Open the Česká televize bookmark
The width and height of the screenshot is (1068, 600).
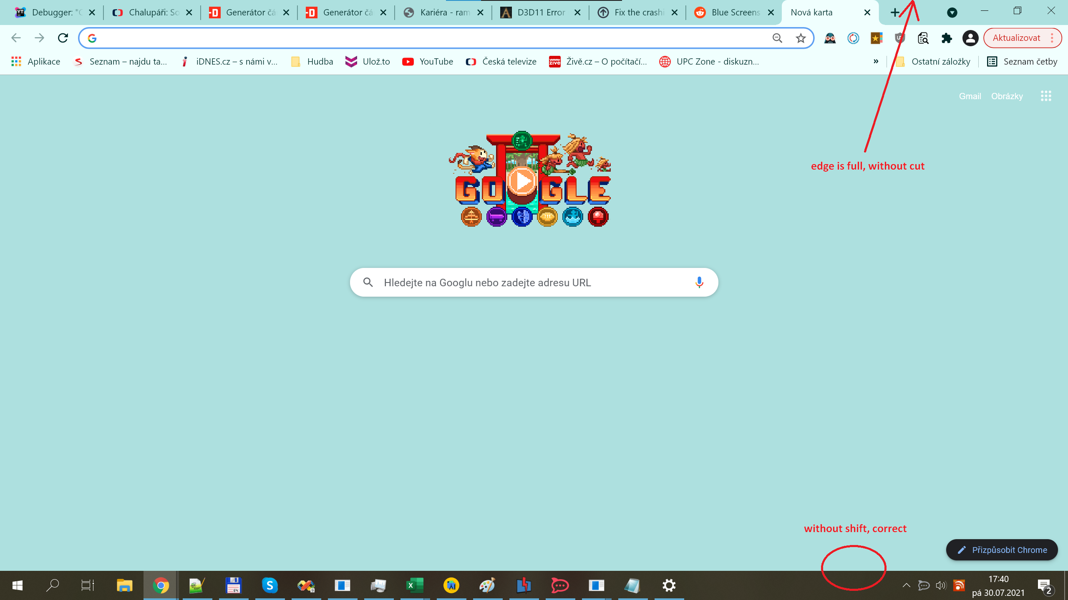(501, 62)
